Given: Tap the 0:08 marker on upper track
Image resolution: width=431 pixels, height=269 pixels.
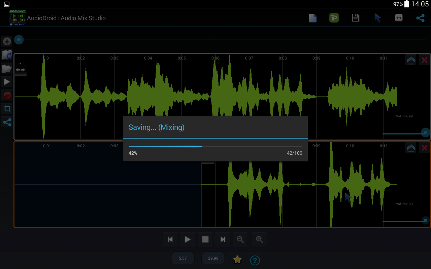Looking at the screenshot, I should (283, 58).
